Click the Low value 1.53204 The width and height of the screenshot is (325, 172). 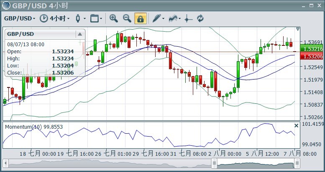(63, 66)
